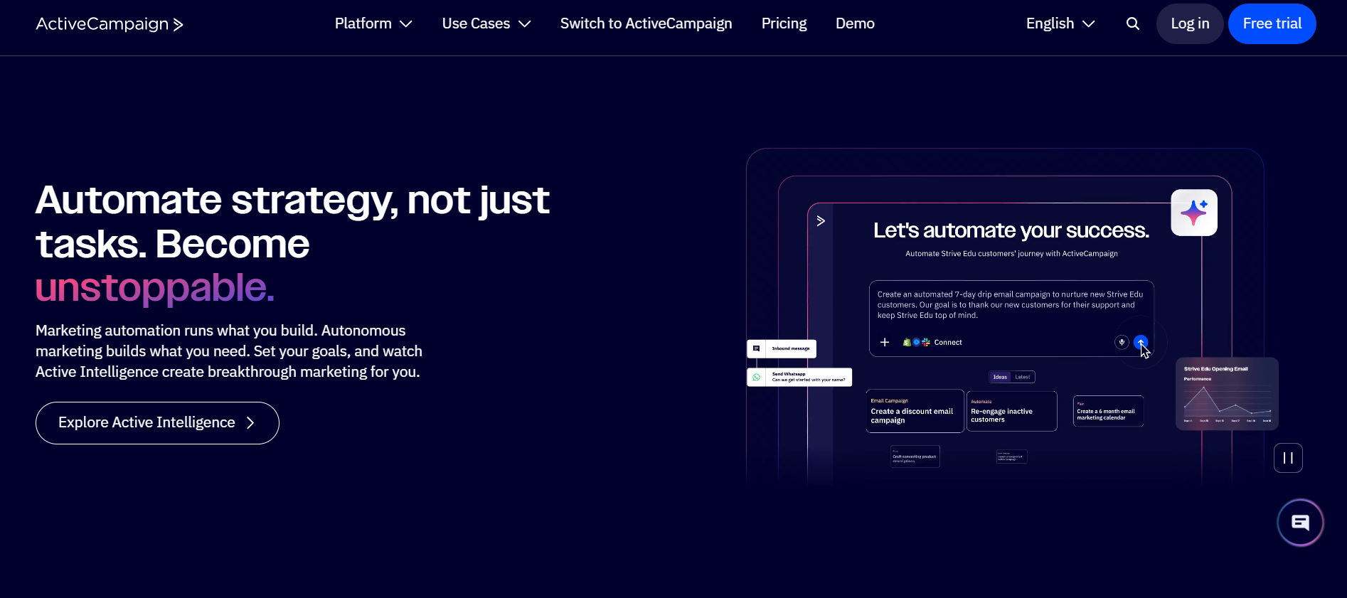Click the Strive Edu Opening Email performance chart
The image size is (1347, 598).
point(1227,394)
